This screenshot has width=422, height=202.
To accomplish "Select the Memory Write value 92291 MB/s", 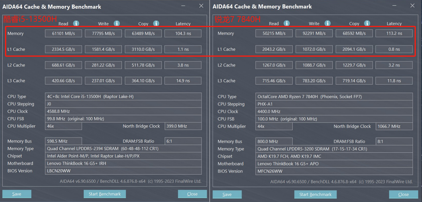I will click(x=314, y=33).
